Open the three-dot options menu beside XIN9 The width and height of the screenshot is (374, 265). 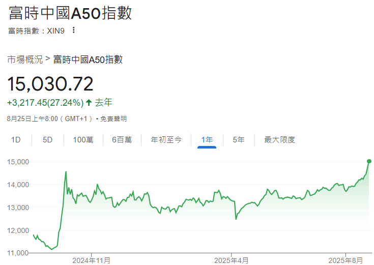click(x=74, y=30)
